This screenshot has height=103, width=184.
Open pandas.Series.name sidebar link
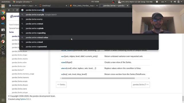pos(19,89)
